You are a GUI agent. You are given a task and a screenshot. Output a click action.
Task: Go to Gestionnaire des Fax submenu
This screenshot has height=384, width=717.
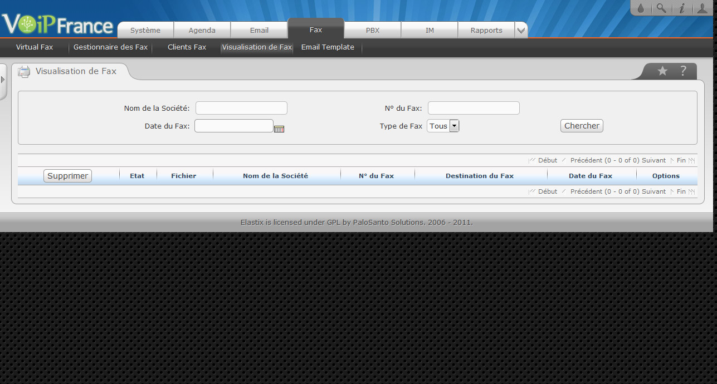click(x=110, y=47)
